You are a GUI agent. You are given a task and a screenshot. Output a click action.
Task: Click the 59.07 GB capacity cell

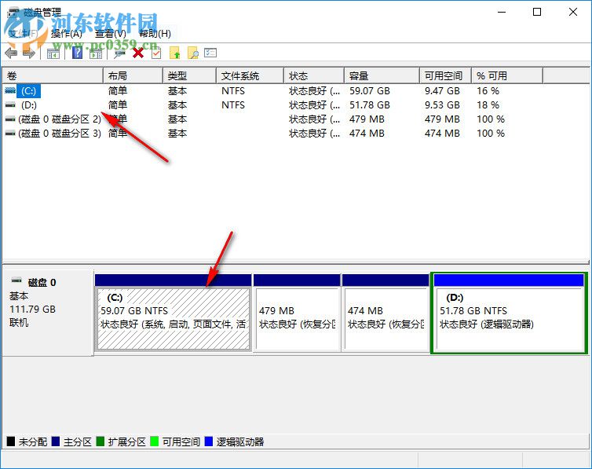coord(370,91)
